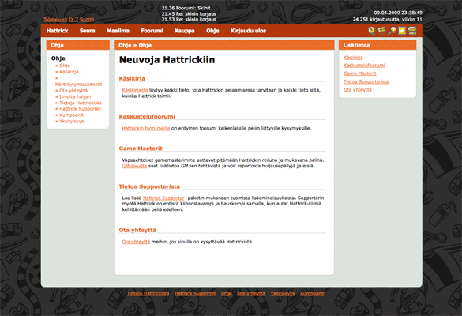This screenshot has height=316, width=462.
Task: Select Ota yhteyttä in the left sidebar
Action: [73, 91]
